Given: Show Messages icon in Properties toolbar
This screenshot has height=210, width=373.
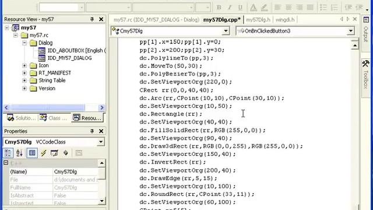Looking at the screenshot, I should [54, 153].
